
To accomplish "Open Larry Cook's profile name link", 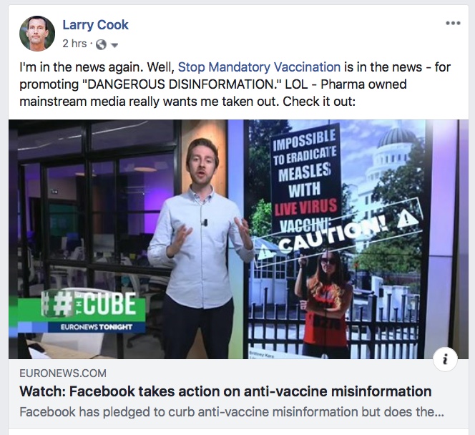I will point(95,25).
